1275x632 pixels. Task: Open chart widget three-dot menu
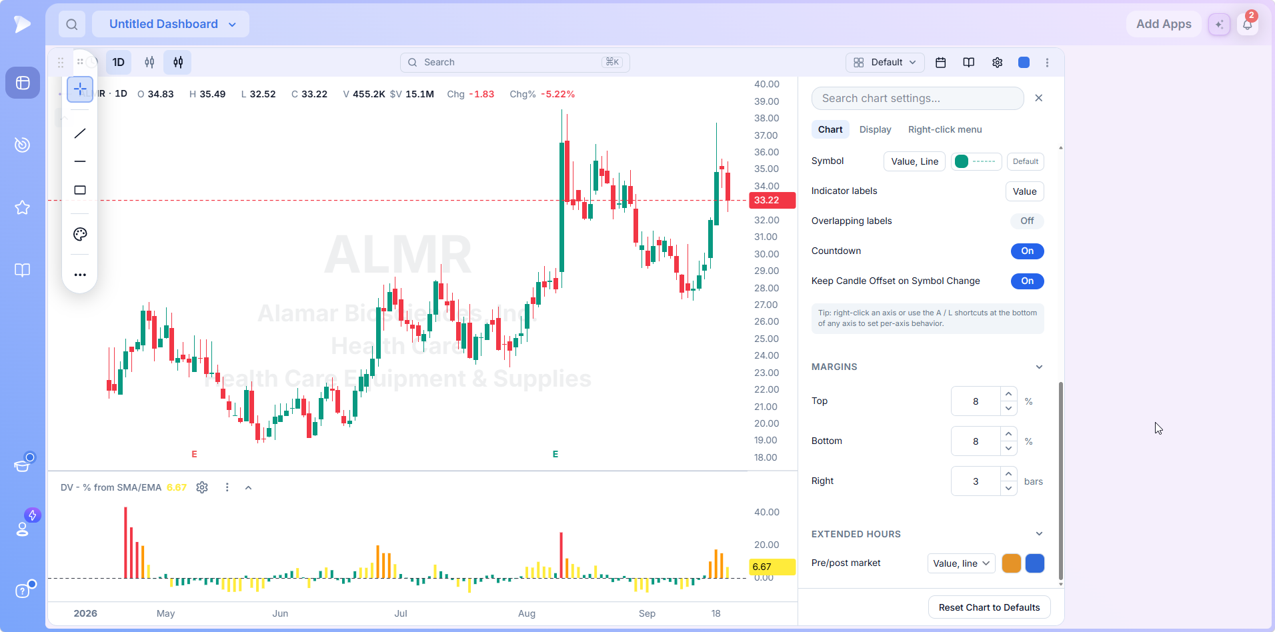tap(1047, 62)
